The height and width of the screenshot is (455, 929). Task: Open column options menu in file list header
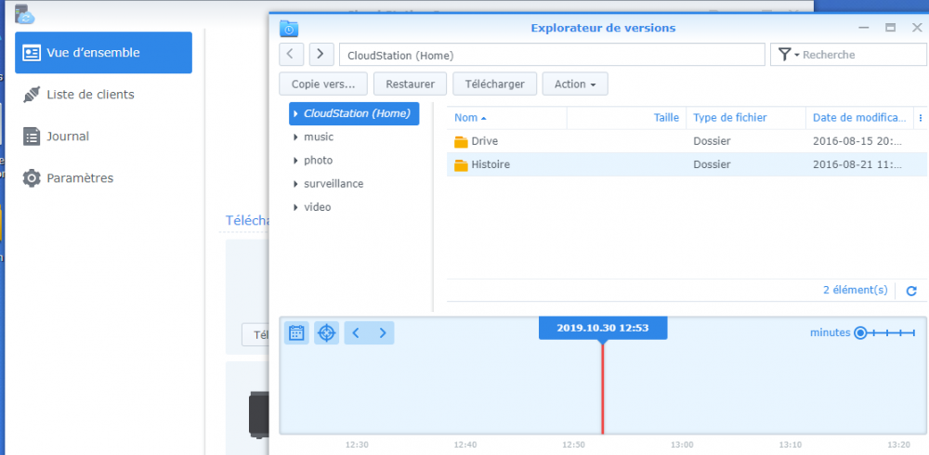point(920,118)
